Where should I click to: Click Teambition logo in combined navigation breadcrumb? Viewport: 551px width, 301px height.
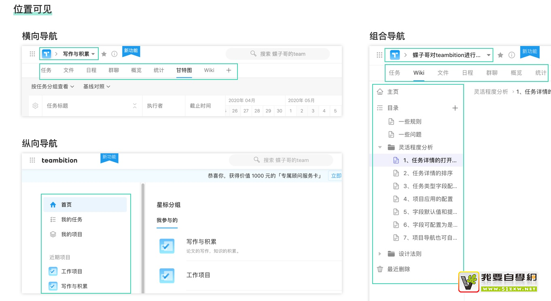click(x=395, y=55)
